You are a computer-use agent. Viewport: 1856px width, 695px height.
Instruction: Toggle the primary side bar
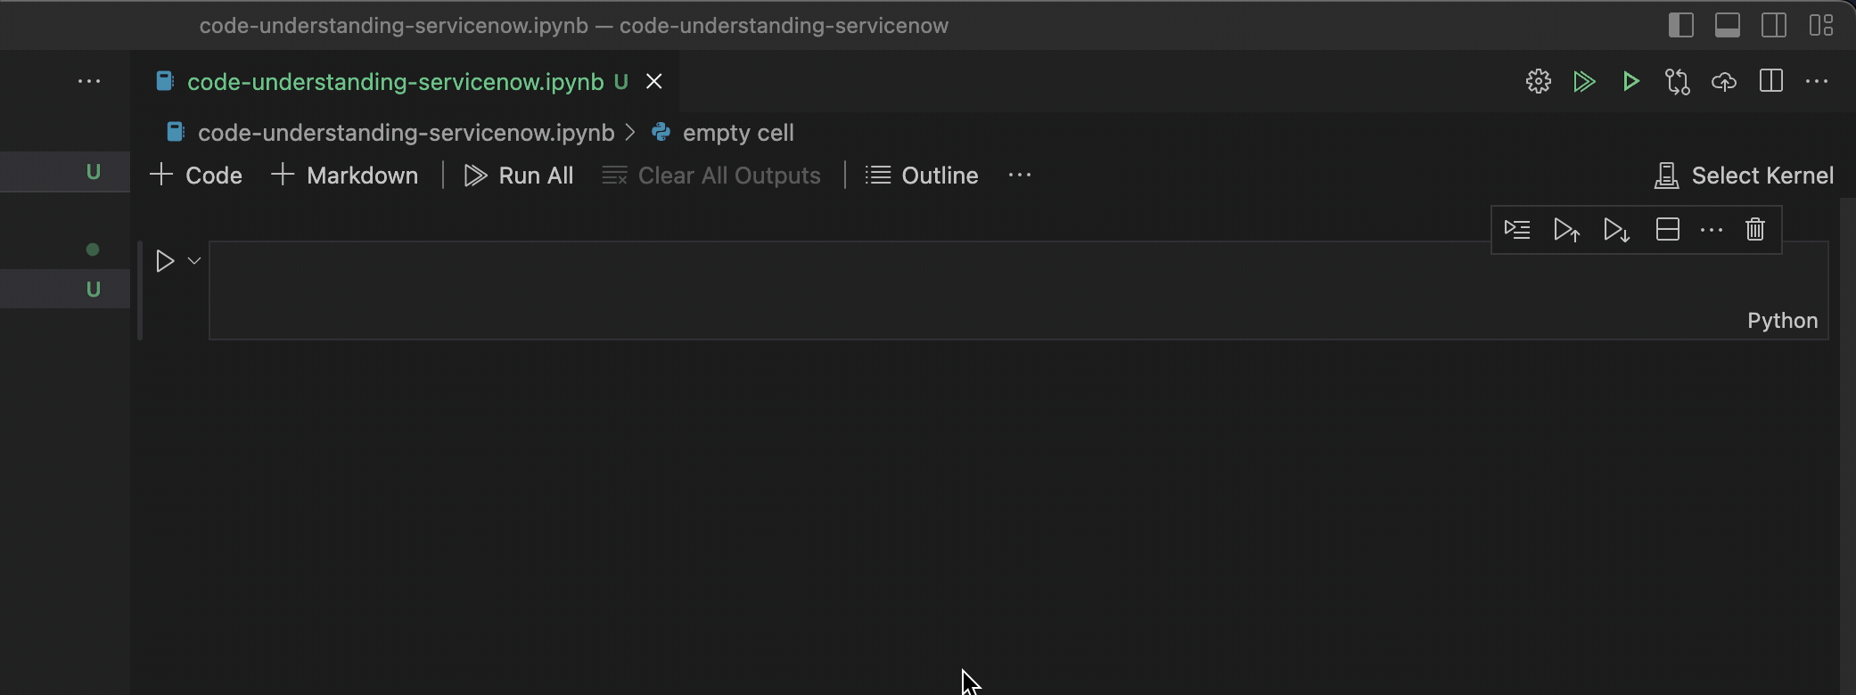click(x=1680, y=25)
